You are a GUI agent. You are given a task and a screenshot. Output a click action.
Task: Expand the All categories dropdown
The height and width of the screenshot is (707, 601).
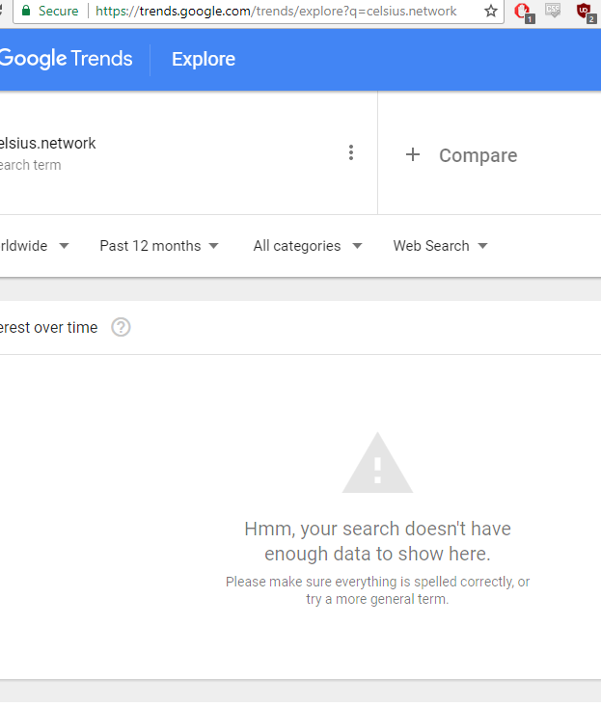[307, 246]
